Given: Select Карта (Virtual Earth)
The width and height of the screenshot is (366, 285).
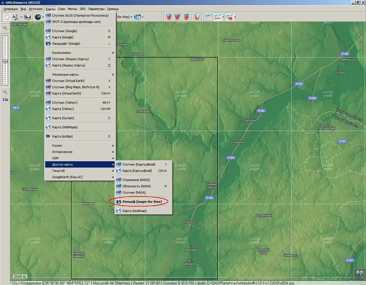Looking at the screenshot, I should click(80, 93).
